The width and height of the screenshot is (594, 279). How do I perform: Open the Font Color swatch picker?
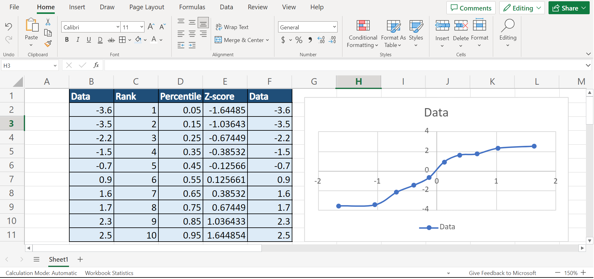[x=154, y=40]
